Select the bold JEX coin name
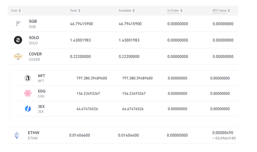257x152 pixels. (41, 106)
